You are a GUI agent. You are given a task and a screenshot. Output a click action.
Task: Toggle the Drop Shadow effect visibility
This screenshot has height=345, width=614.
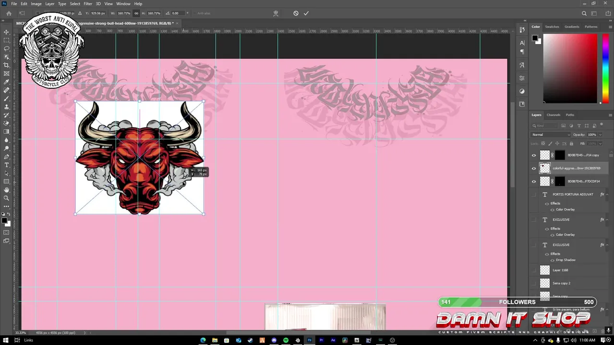pos(552,260)
